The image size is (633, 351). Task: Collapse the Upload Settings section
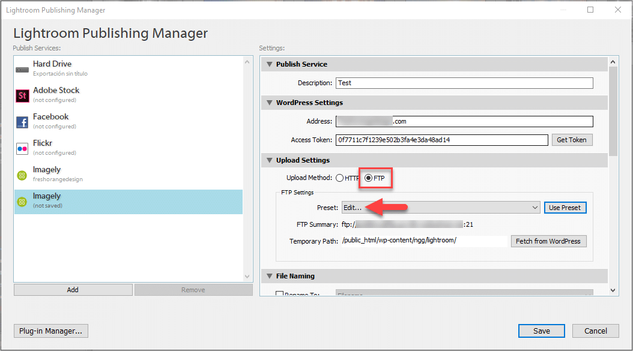[x=270, y=160]
